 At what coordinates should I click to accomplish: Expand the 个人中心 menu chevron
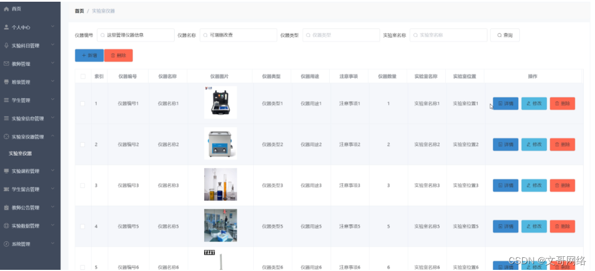click(53, 27)
